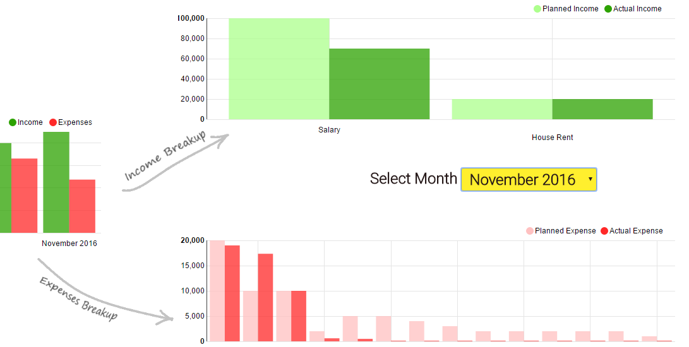Hide the Actual Expense legend series

pos(604,231)
